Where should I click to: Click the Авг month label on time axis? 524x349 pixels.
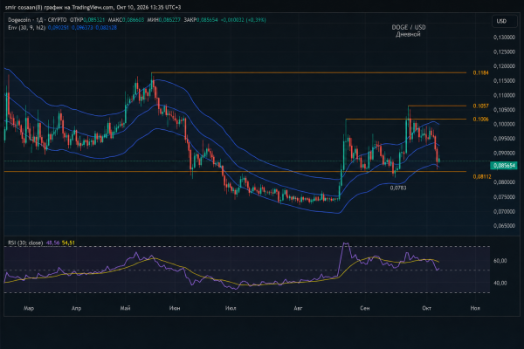298,308
